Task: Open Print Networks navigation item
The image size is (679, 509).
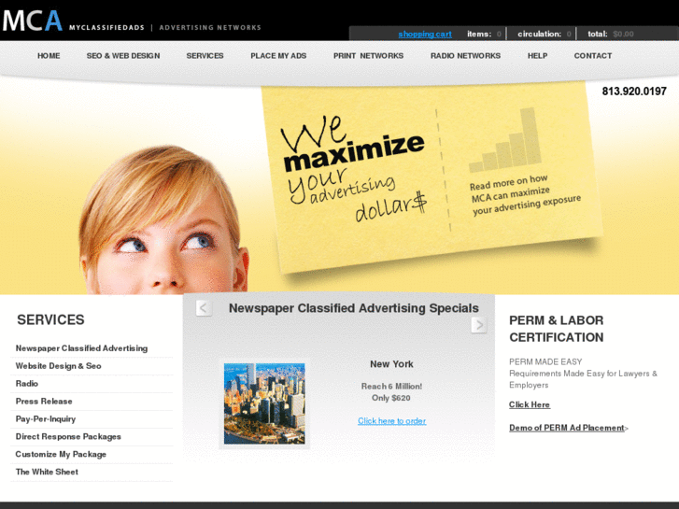Action: tap(368, 56)
